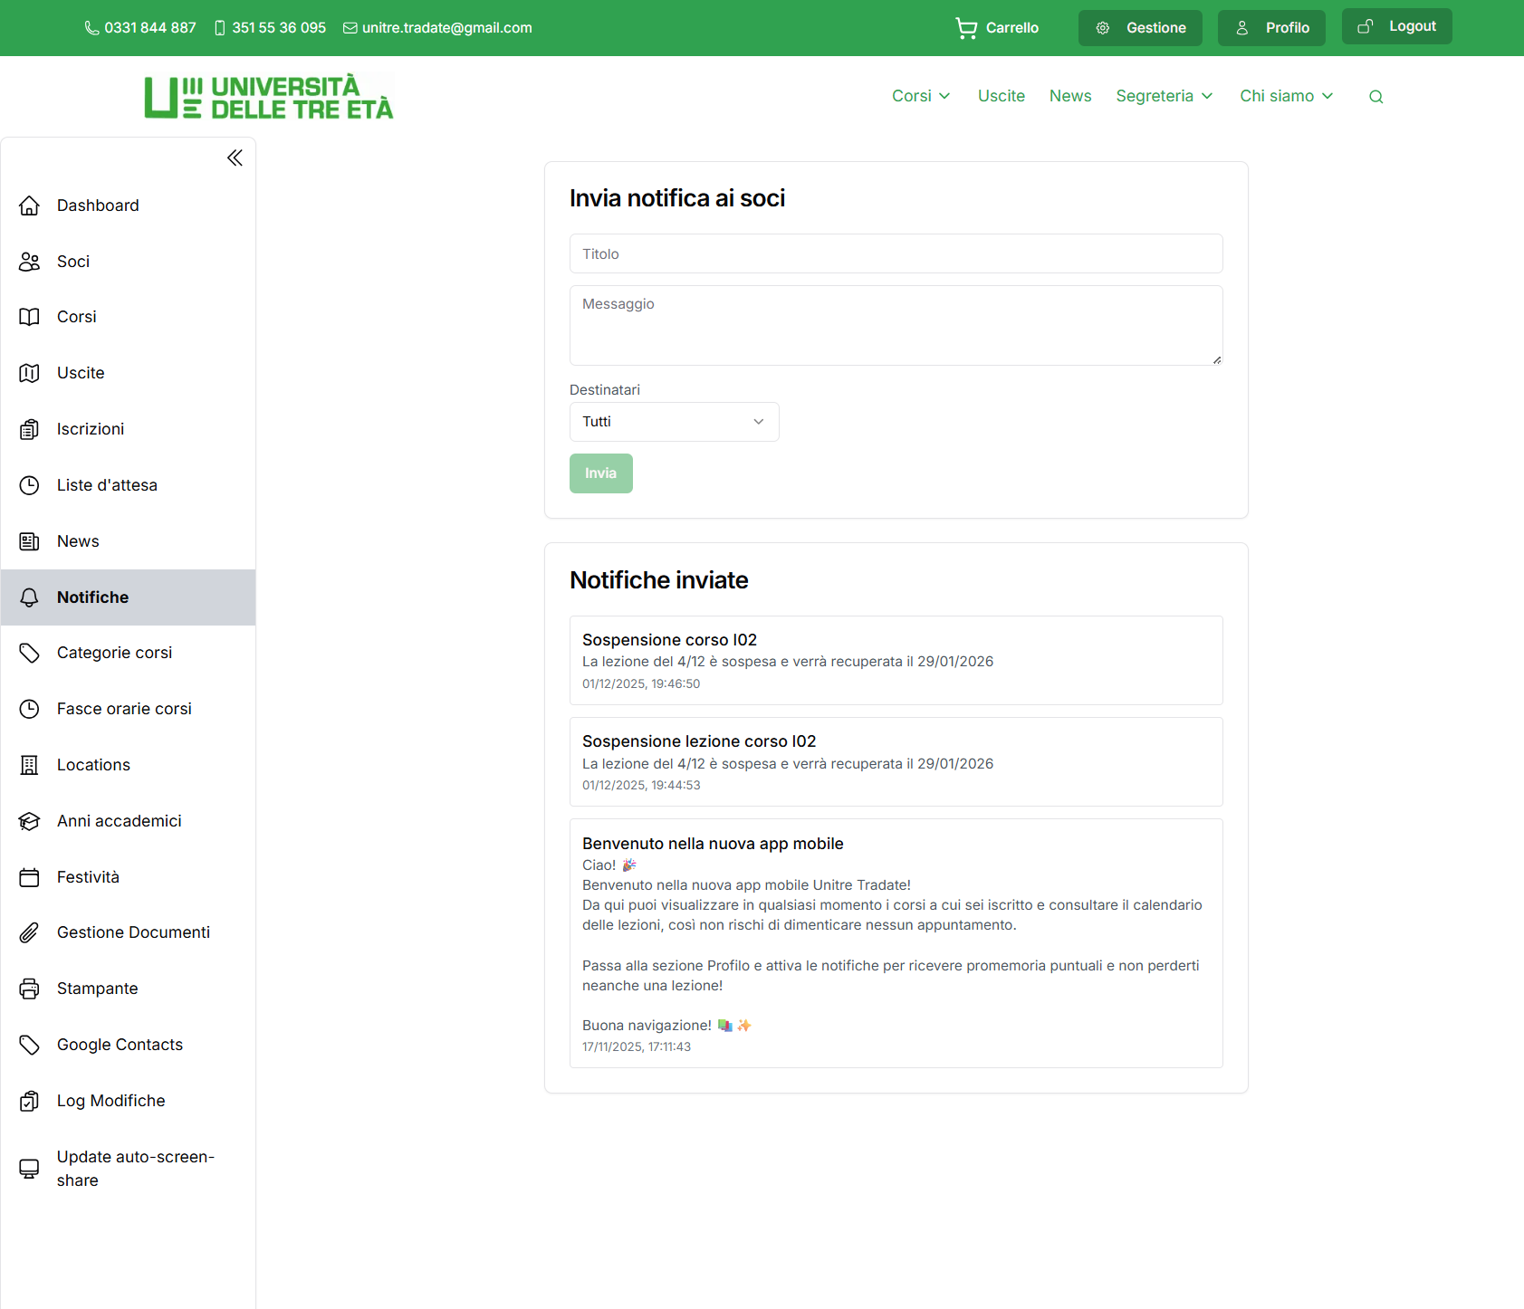
Task: Select the Soci sidebar icon
Action: pyautogui.click(x=30, y=262)
